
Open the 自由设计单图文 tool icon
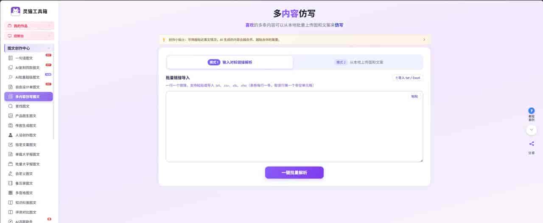coord(11,87)
